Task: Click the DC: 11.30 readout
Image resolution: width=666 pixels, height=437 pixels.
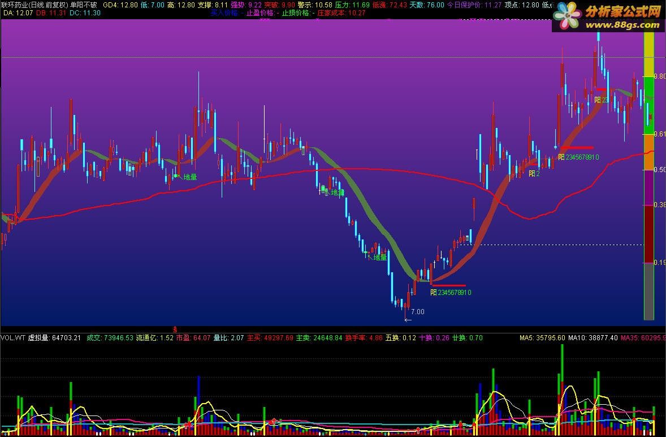Action: tap(85, 13)
